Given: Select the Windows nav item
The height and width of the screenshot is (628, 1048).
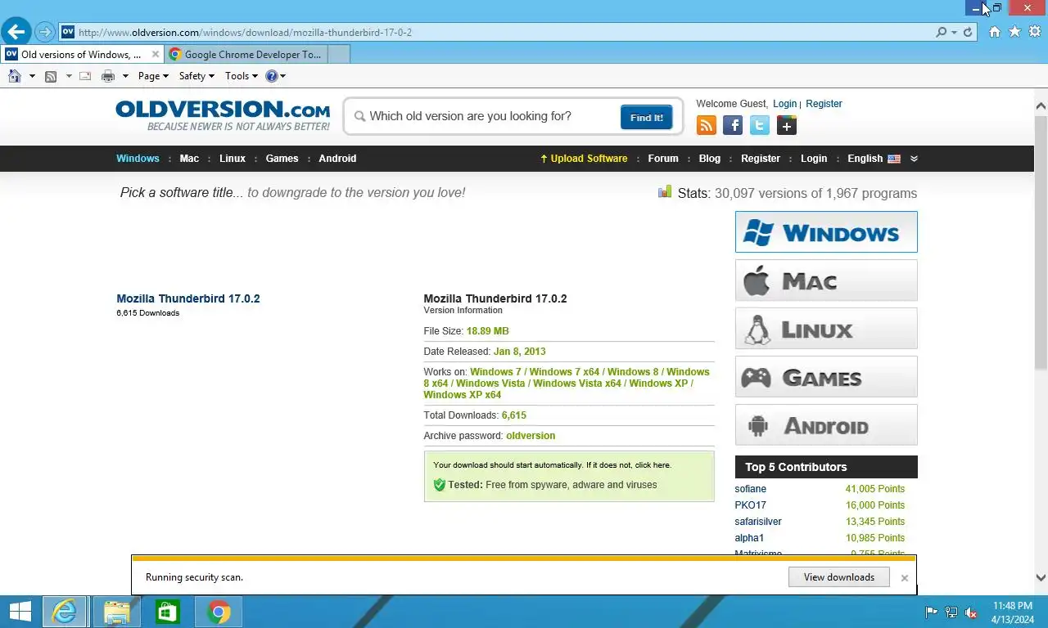Looking at the screenshot, I should (138, 159).
